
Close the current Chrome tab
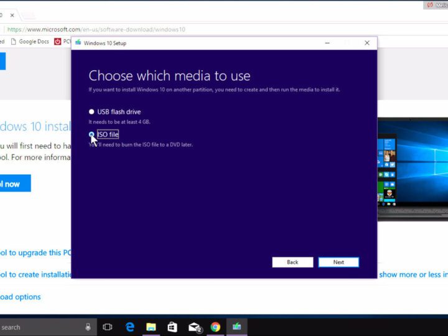point(12,15)
